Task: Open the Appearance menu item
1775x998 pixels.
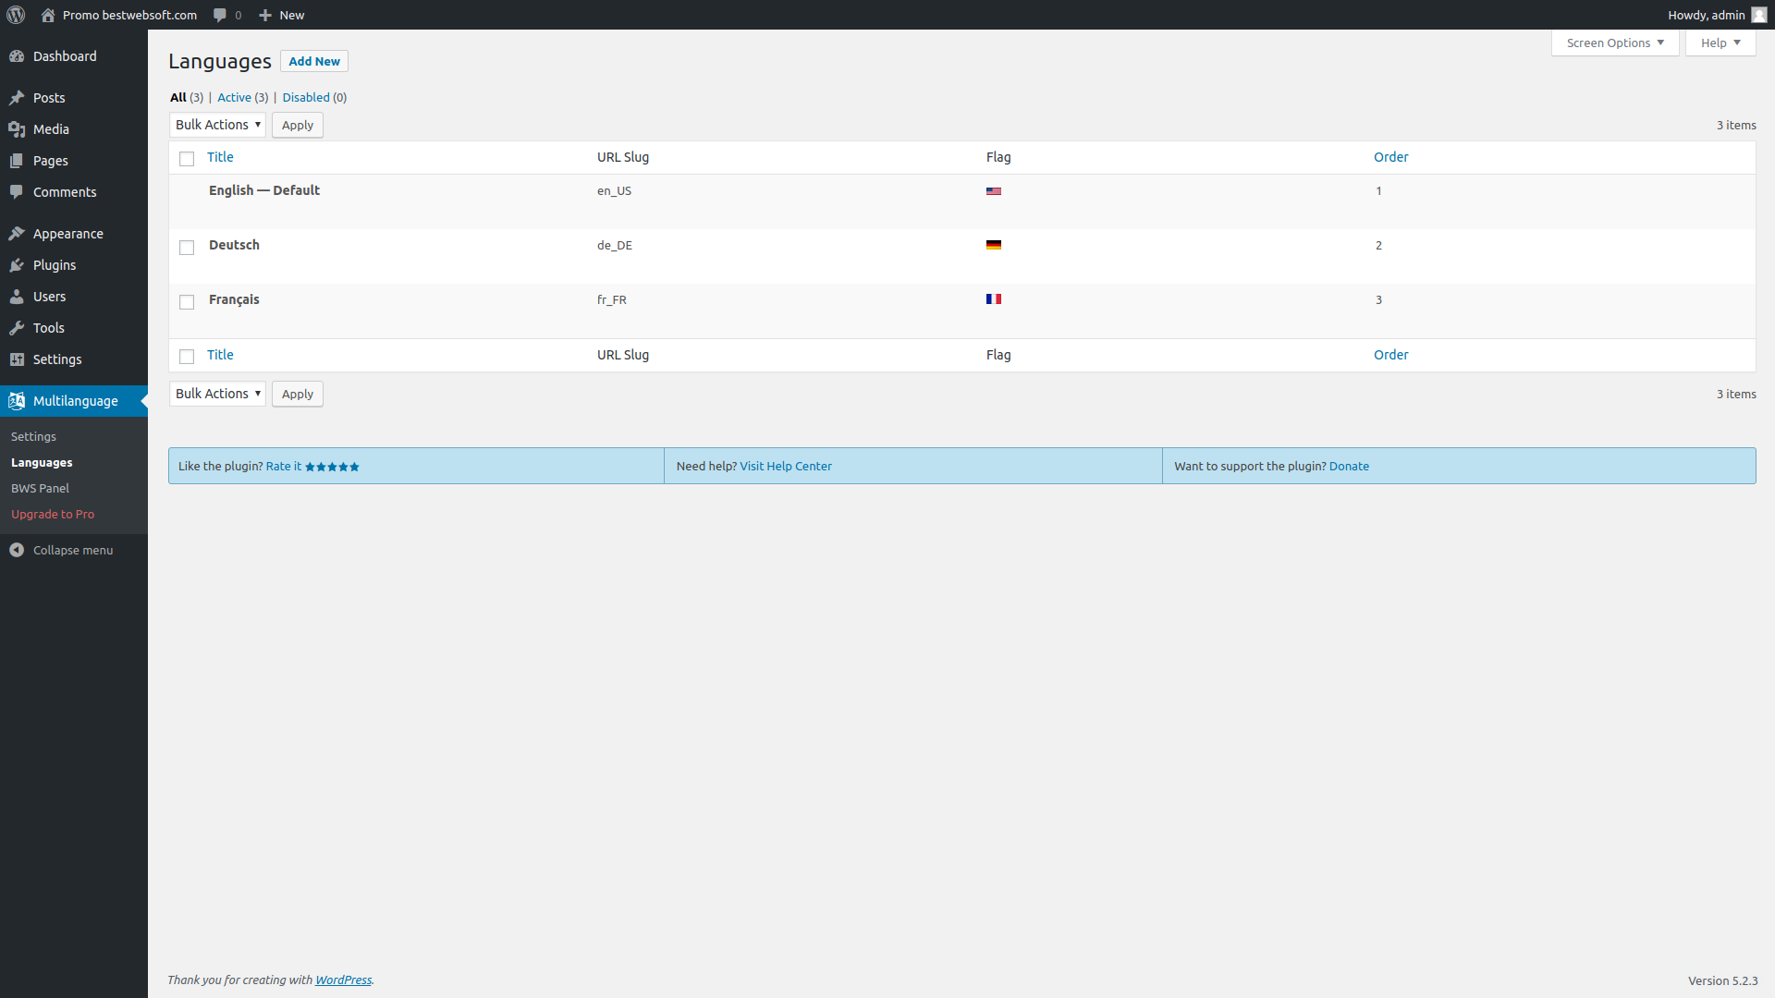Action: click(67, 234)
